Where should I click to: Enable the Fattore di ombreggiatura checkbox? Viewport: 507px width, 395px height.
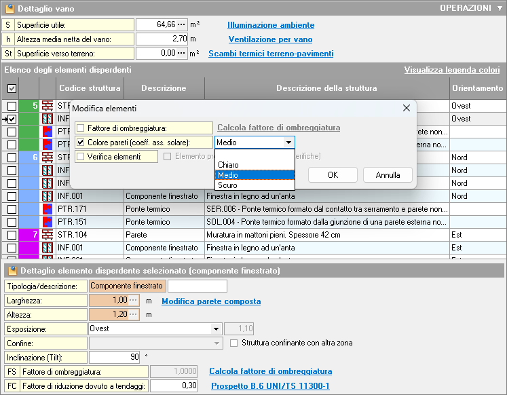[x=81, y=128]
